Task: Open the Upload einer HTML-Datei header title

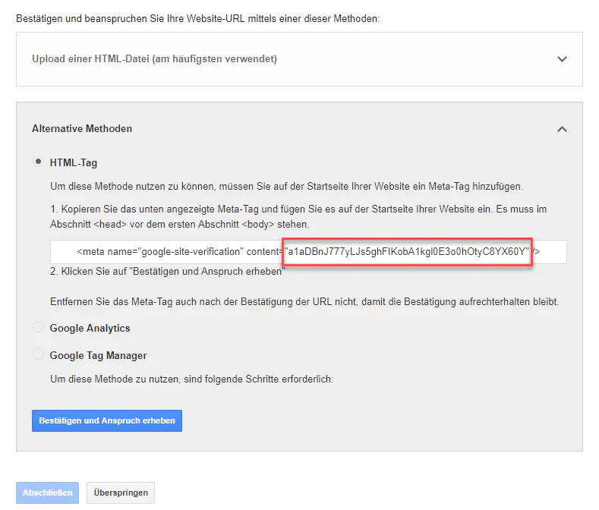Action: tap(154, 59)
